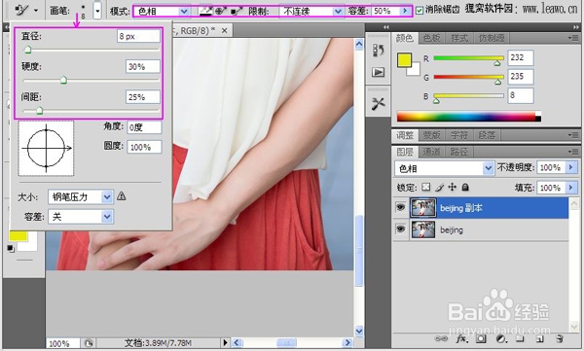584x351 pixels.
Task: Toggle the anti-alias 消除锯齿 checkbox
Action: coord(420,11)
